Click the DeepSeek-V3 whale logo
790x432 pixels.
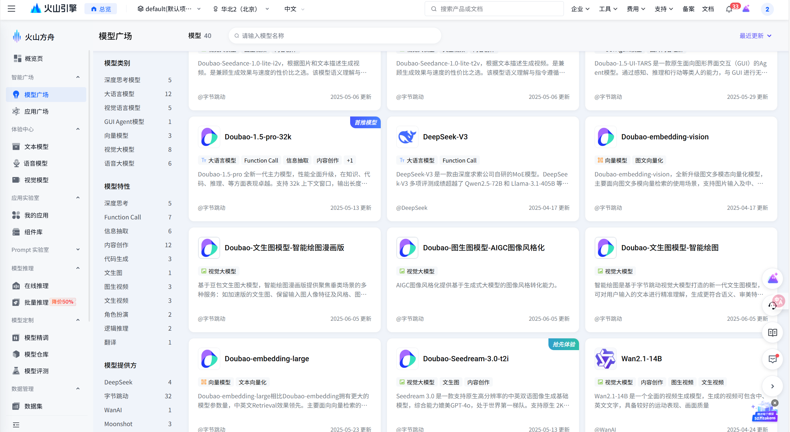(x=407, y=137)
